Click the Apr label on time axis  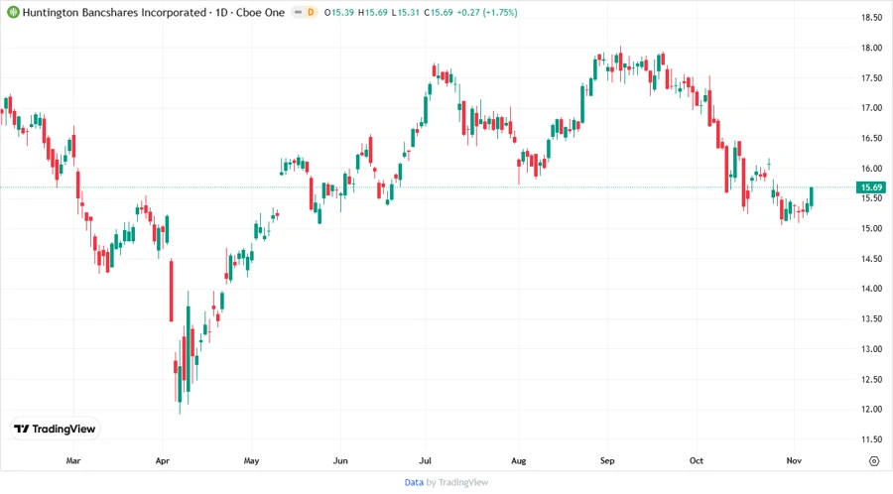coord(163,460)
